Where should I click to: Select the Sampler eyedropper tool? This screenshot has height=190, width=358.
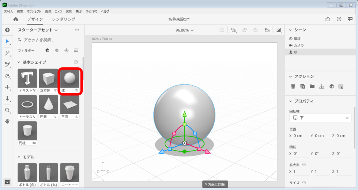pos(7,64)
